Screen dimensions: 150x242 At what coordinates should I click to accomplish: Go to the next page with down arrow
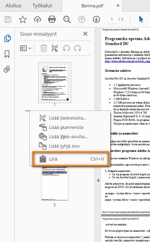point(96,19)
